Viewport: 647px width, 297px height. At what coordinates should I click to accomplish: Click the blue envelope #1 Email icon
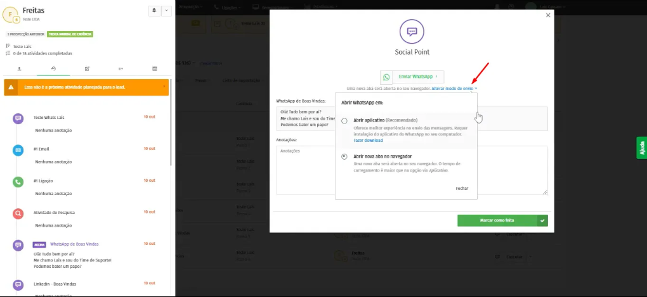18,150
